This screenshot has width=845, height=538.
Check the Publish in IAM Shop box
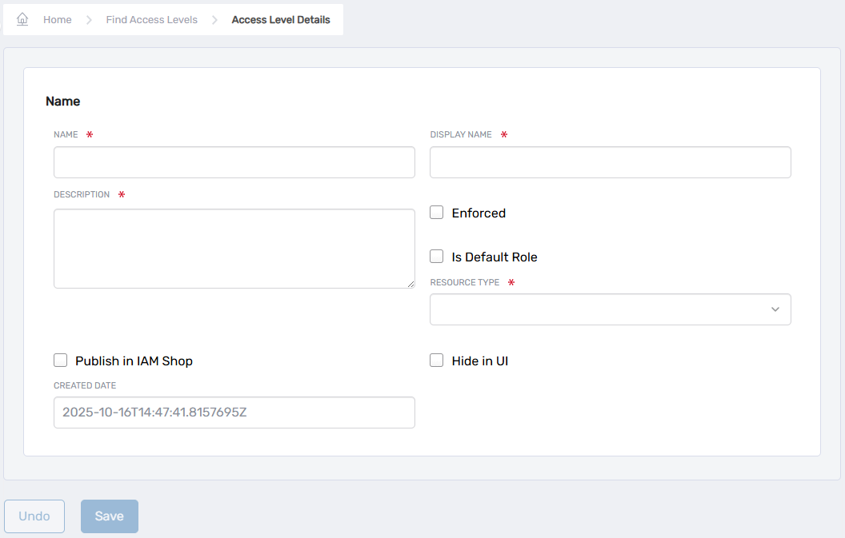61,361
